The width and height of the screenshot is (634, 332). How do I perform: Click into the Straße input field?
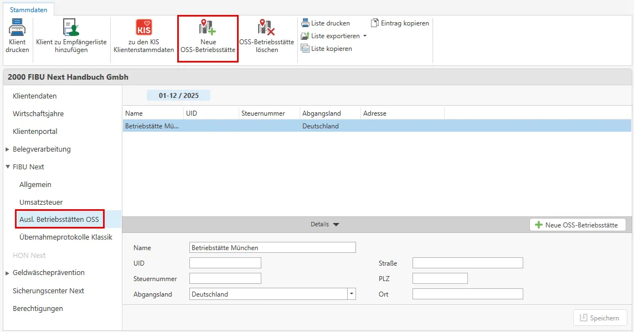468,263
